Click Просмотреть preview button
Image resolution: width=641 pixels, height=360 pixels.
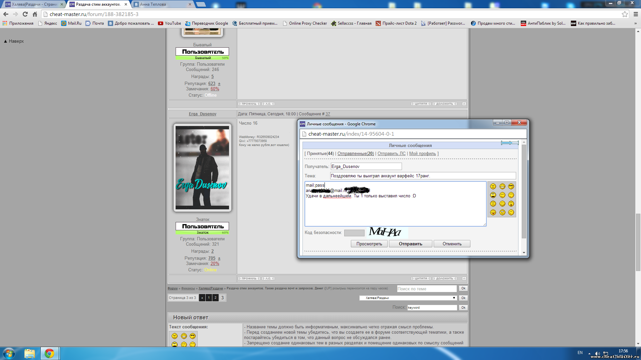[x=369, y=244]
